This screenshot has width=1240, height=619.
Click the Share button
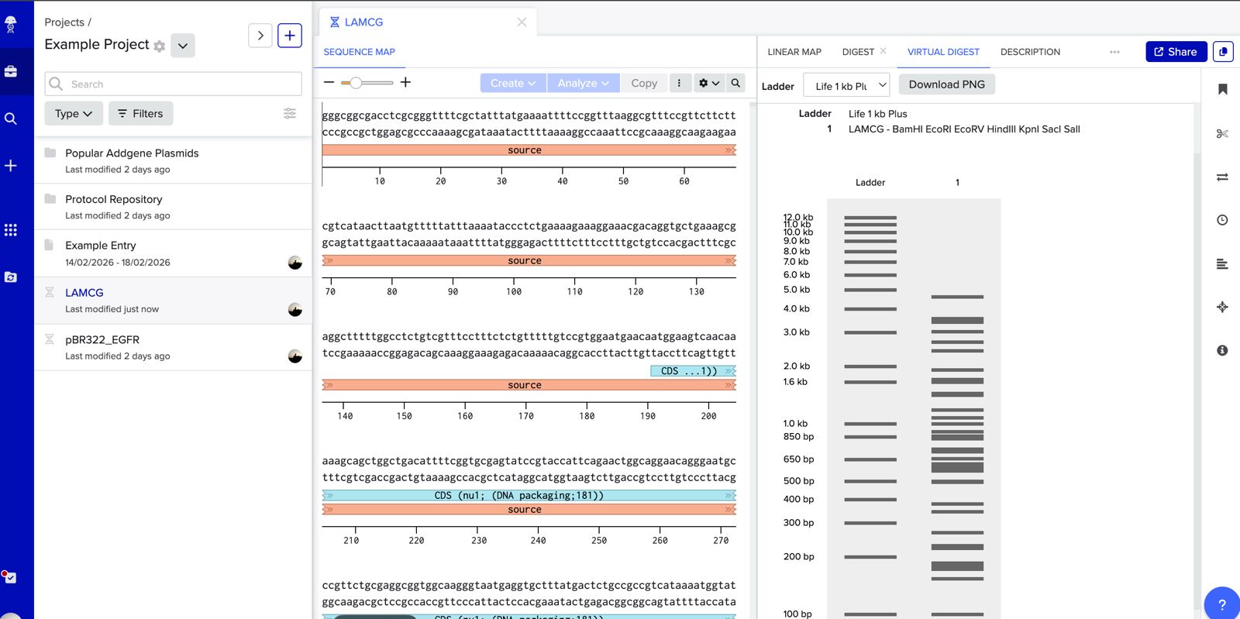tap(1176, 52)
